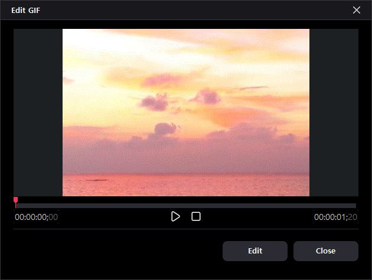The height and width of the screenshot is (280, 372).
Task: Jump to the right end of timeline bar
Action: coord(355,206)
